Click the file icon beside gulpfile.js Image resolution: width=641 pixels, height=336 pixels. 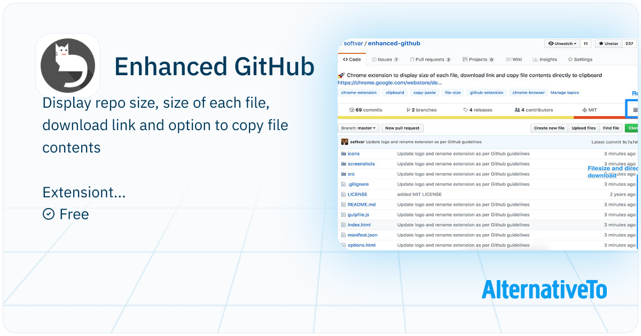(x=343, y=214)
